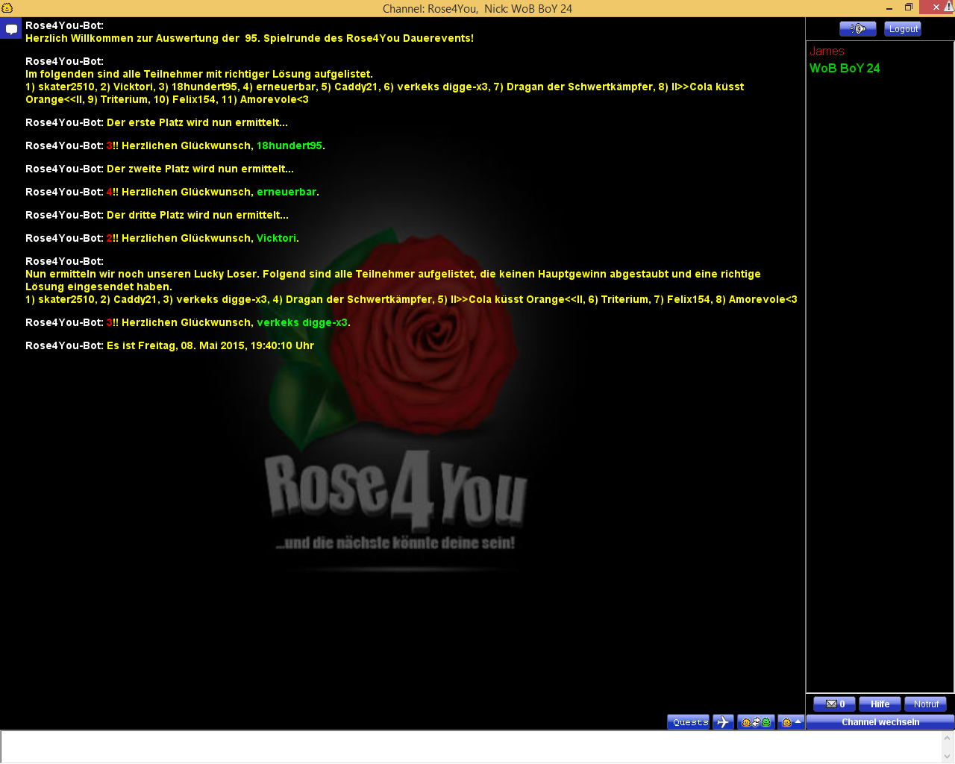Viewport: 955px width, 764px height.
Task: Open the Quests panel
Action: coord(689,722)
